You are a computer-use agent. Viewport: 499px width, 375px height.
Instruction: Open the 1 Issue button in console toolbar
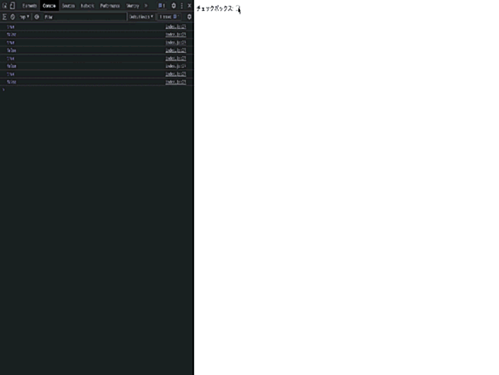(x=169, y=17)
